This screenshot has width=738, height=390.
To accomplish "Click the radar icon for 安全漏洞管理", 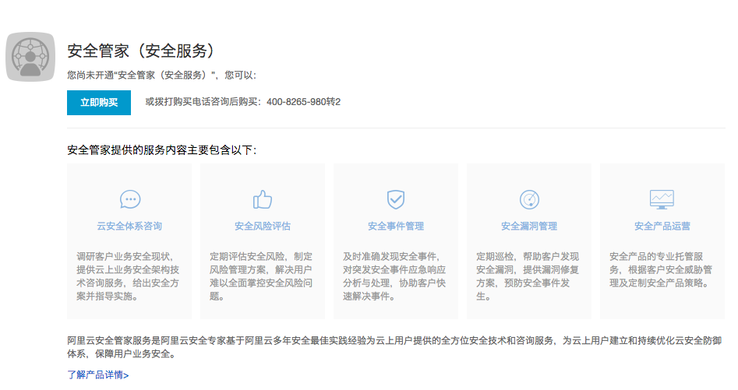I will 529,199.
